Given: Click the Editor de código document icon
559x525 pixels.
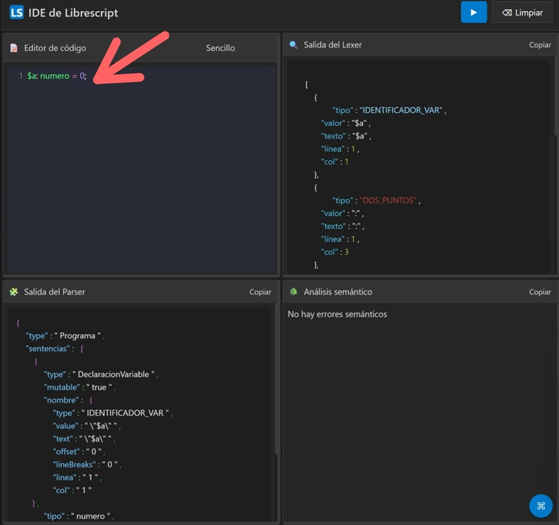Looking at the screenshot, I should click(x=14, y=48).
